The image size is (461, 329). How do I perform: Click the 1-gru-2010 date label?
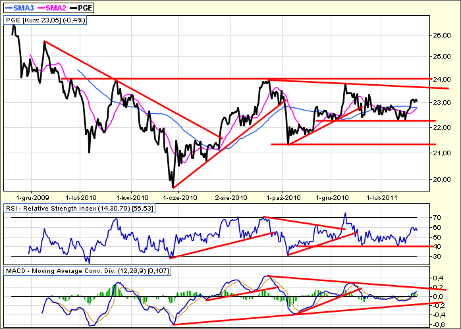332,197
